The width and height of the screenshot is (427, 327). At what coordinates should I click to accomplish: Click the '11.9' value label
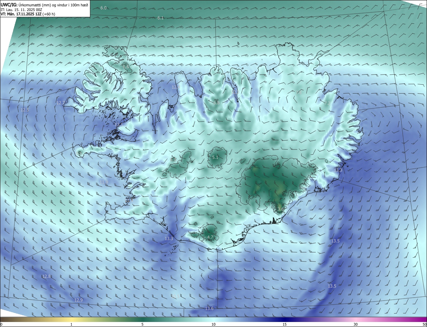tap(104, 182)
